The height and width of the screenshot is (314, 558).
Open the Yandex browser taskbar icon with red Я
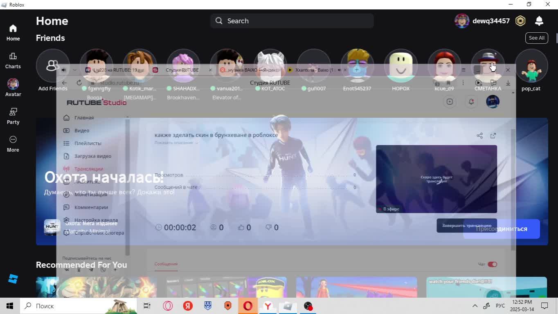188,306
